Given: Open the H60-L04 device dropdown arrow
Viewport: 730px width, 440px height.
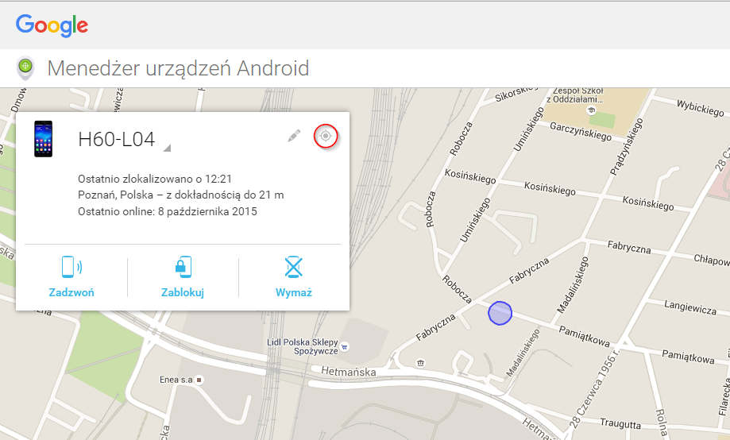Looking at the screenshot, I should pyautogui.click(x=167, y=148).
